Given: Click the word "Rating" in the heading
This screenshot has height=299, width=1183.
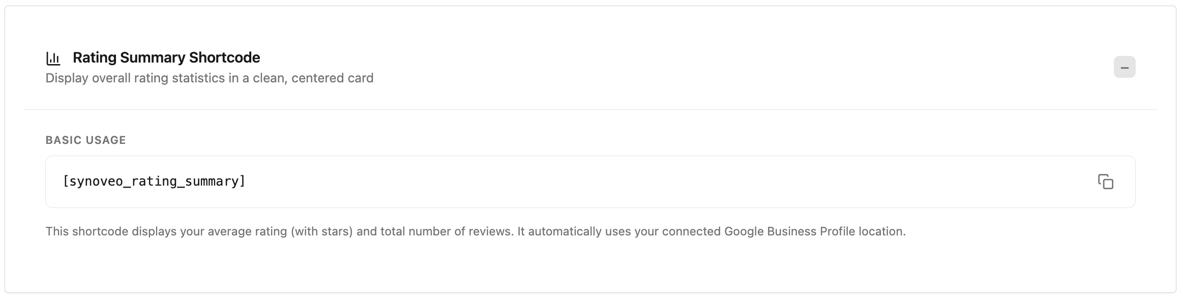Looking at the screenshot, I should [x=95, y=58].
